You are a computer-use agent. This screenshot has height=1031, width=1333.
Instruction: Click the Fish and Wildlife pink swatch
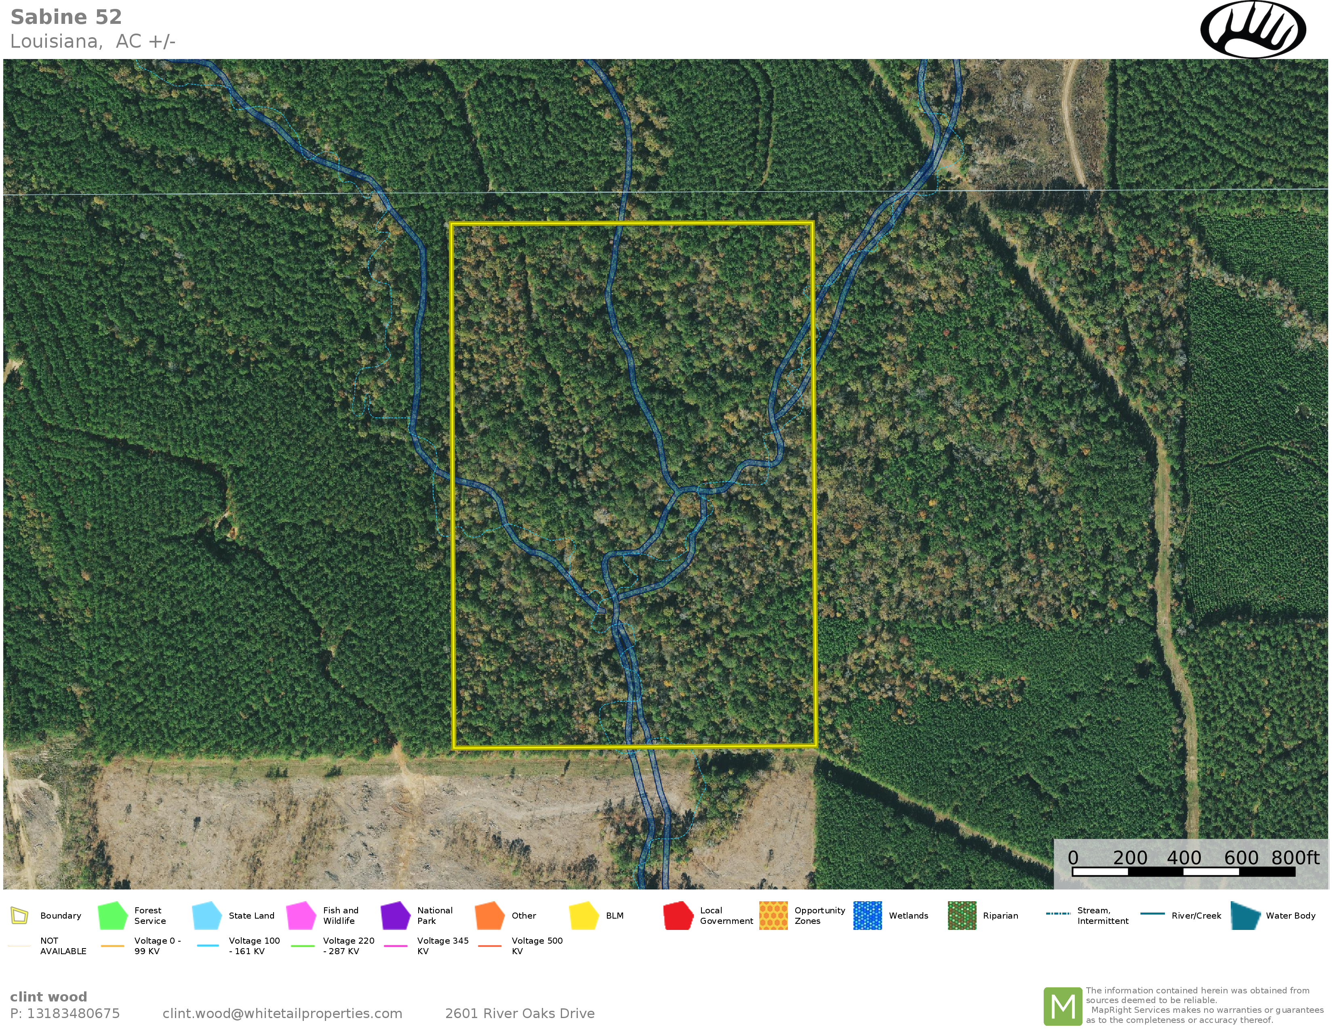[x=301, y=915]
